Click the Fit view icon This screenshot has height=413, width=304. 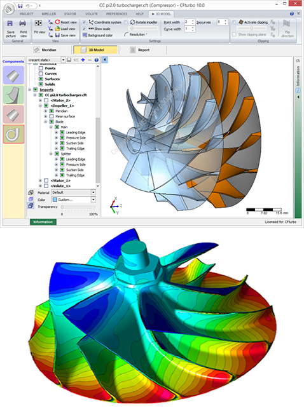[x=38, y=24]
